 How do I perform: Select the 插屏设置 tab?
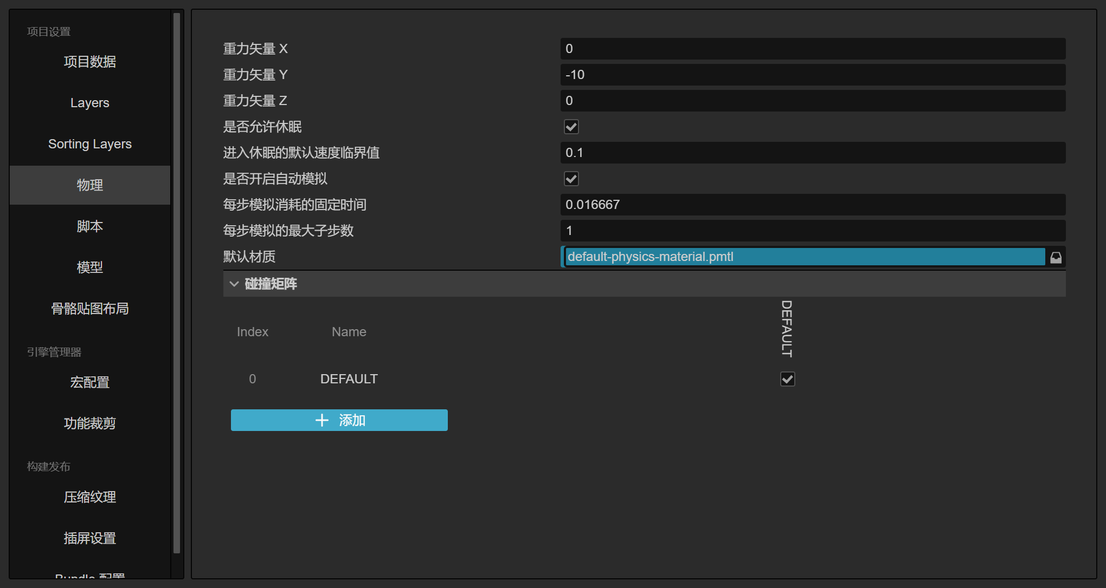[x=90, y=538]
